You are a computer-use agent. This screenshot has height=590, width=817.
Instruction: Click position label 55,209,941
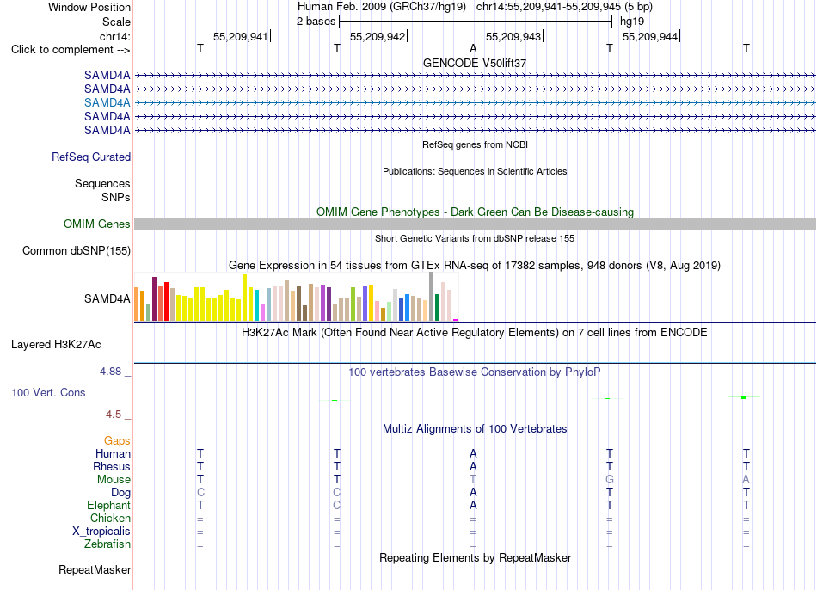[240, 36]
